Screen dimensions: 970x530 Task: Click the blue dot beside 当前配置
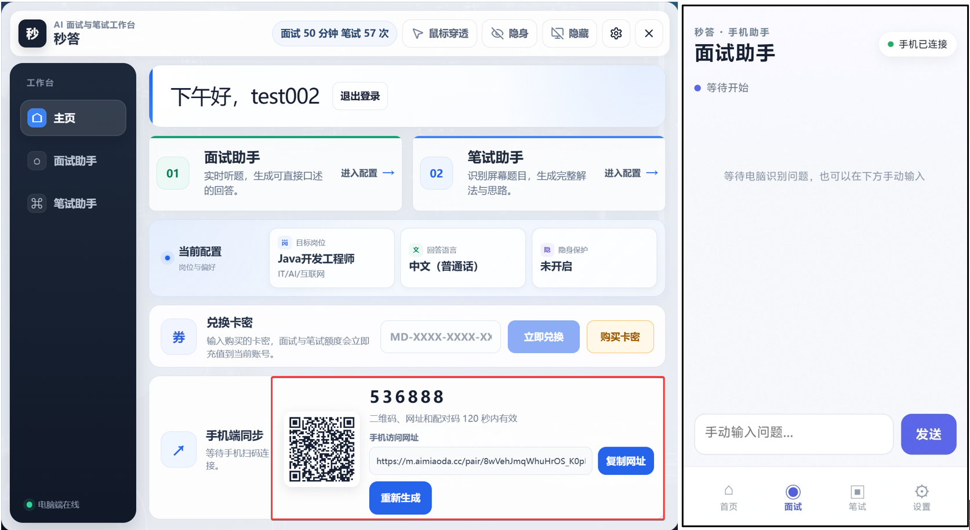coord(167,258)
